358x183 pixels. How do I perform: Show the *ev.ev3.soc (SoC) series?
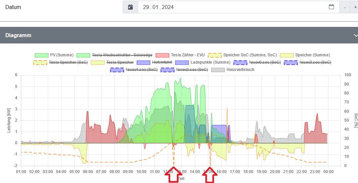[308, 62]
